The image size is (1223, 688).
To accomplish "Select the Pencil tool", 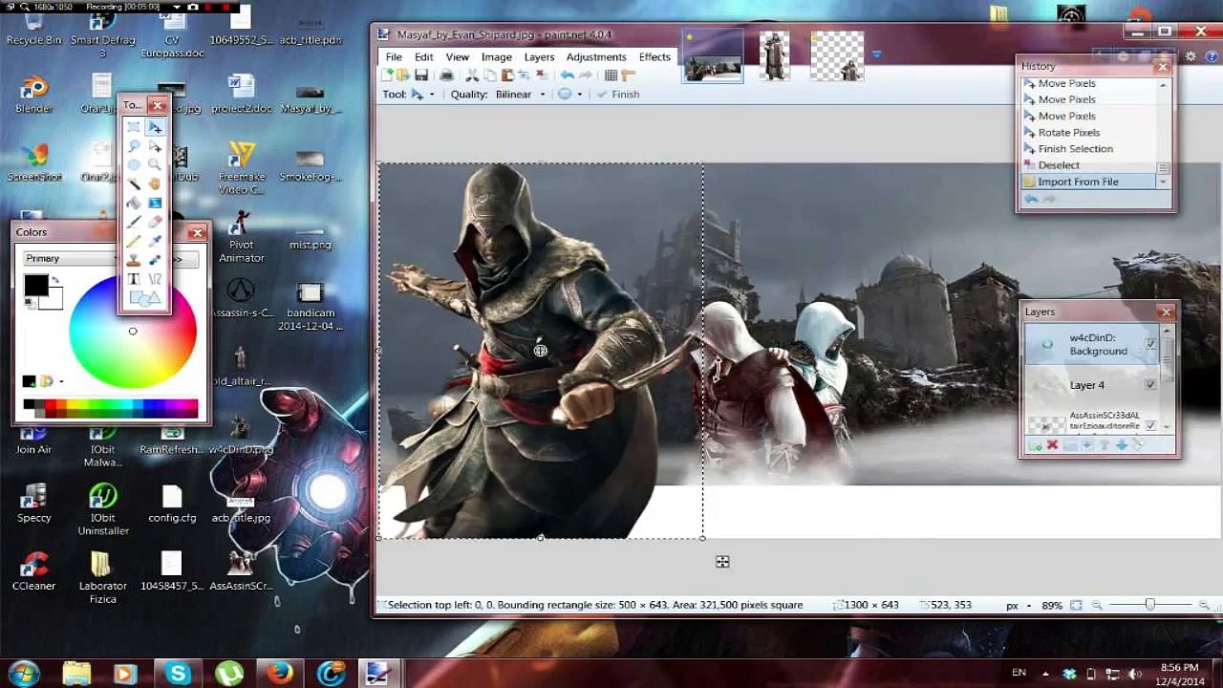I will (x=134, y=241).
